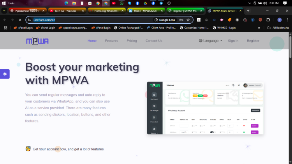The width and height of the screenshot is (292, 164).
Task: Click the pink arrow extension icon
Action: coord(222,20)
